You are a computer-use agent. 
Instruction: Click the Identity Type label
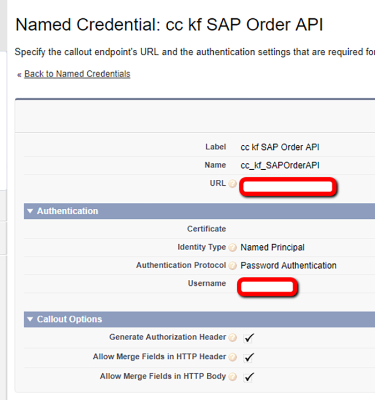[x=201, y=247]
